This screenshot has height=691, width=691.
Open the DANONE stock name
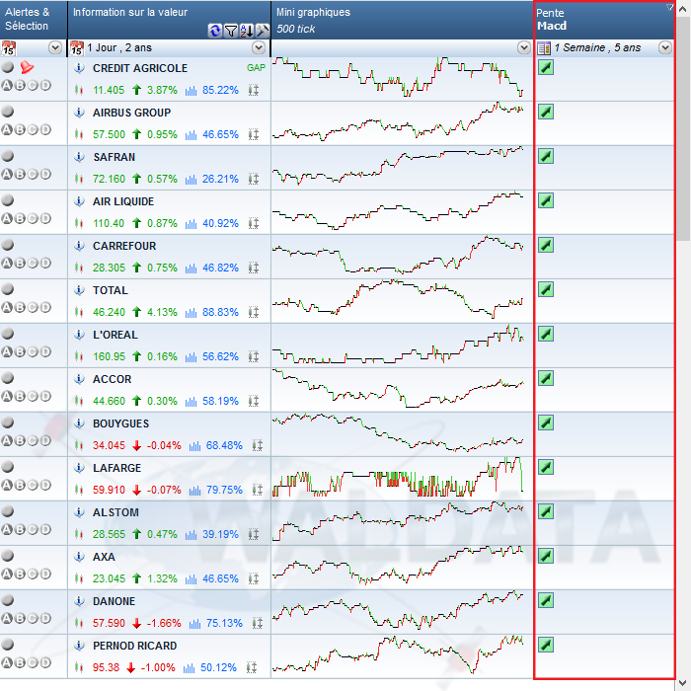[114, 601]
